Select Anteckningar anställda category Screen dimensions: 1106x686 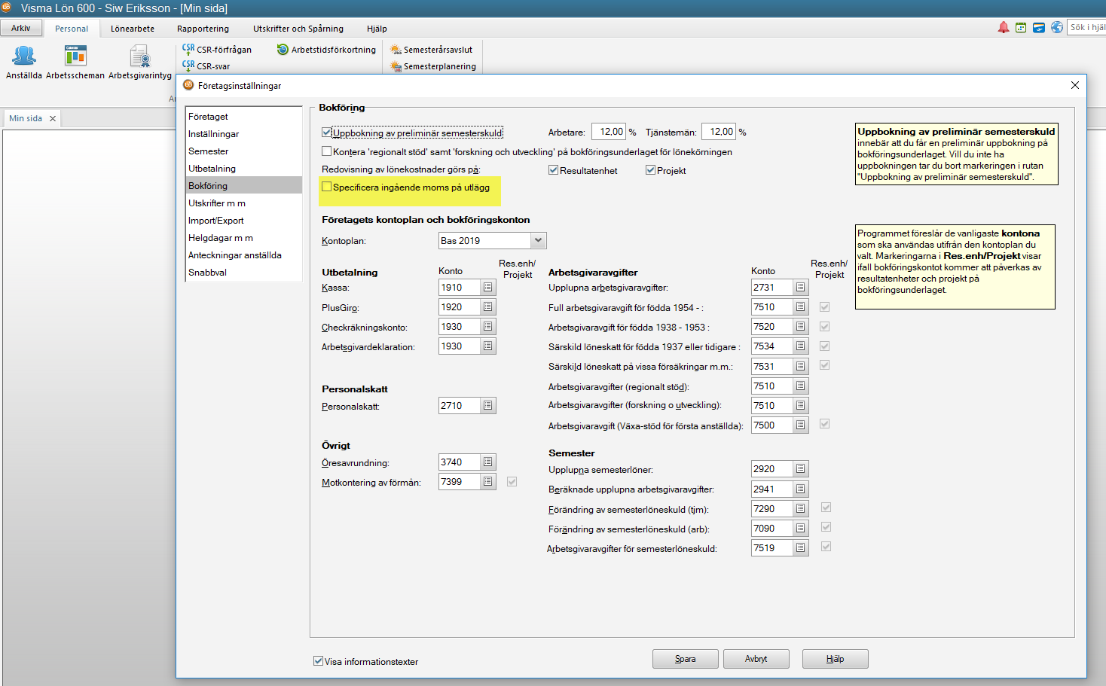pyautogui.click(x=244, y=255)
